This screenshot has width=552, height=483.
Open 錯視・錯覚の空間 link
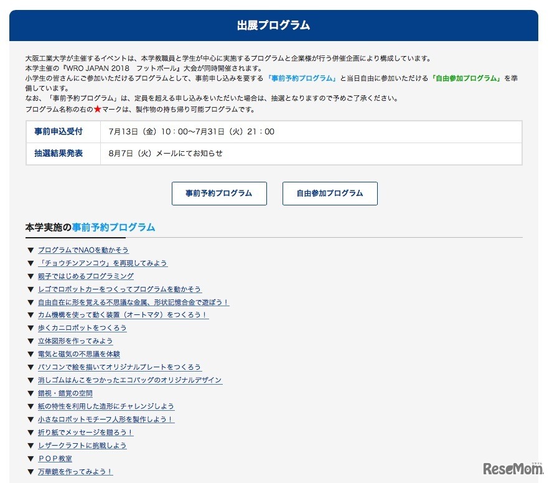click(67, 393)
